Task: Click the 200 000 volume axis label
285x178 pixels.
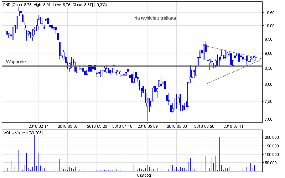Action: coord(272,137)
